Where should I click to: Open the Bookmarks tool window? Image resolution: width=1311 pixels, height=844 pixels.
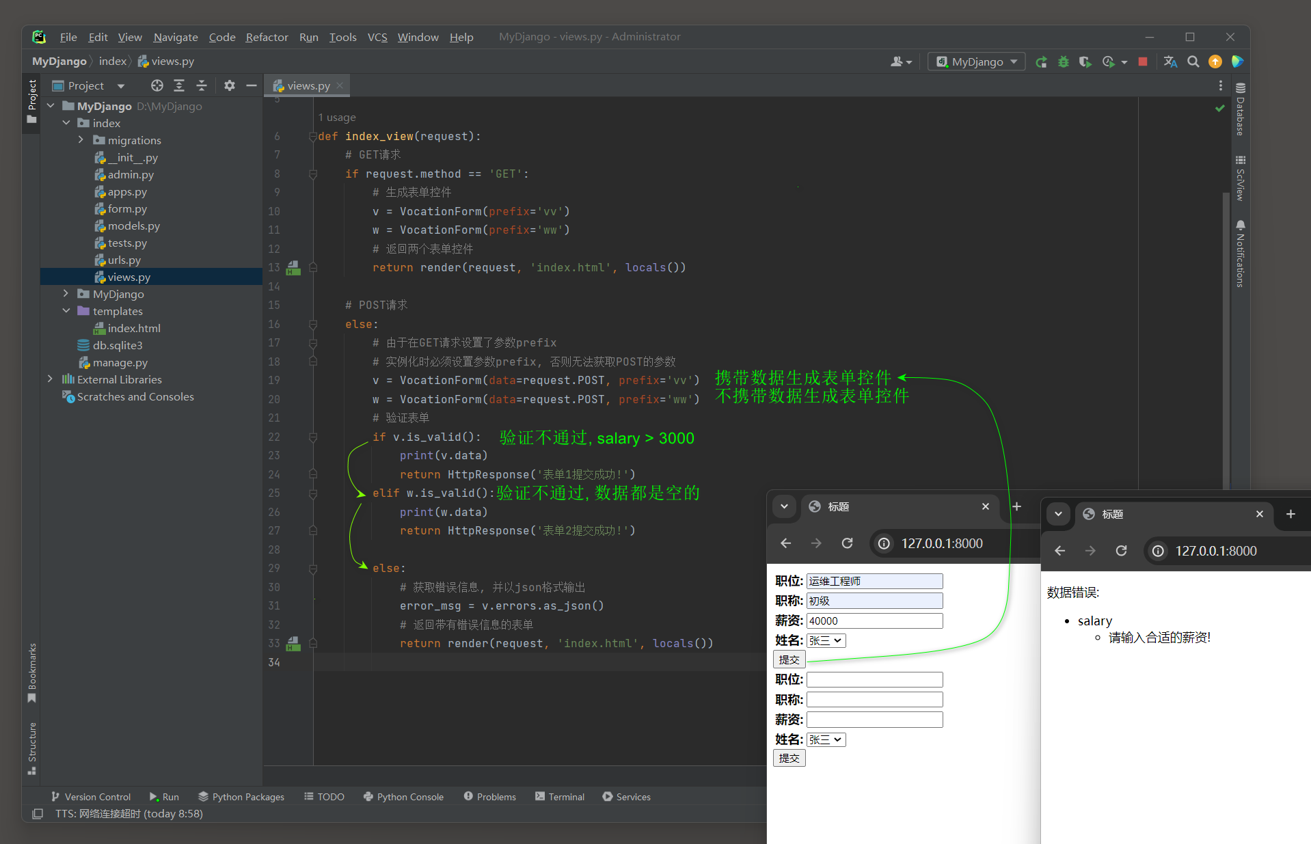point(31,672)
